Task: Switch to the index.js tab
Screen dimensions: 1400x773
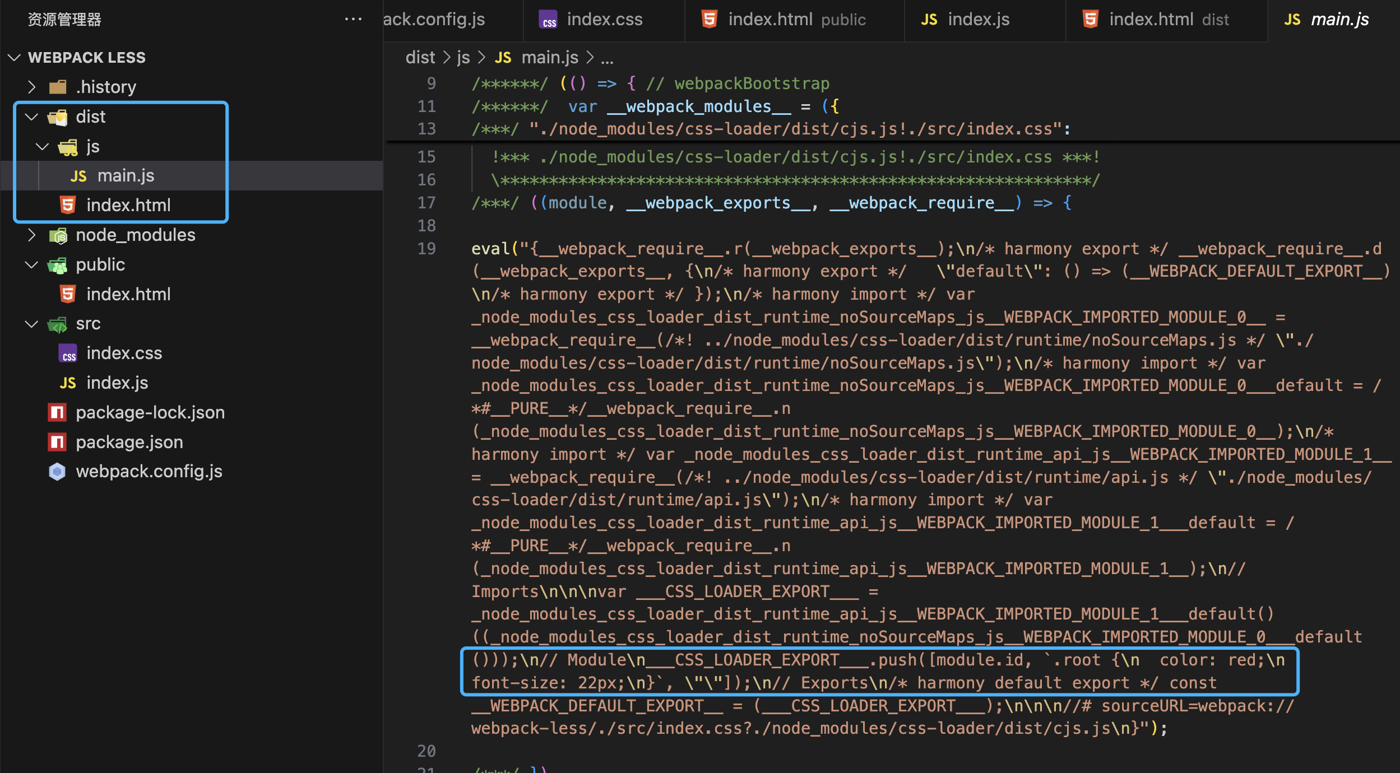Action: [x=979, y=19]
